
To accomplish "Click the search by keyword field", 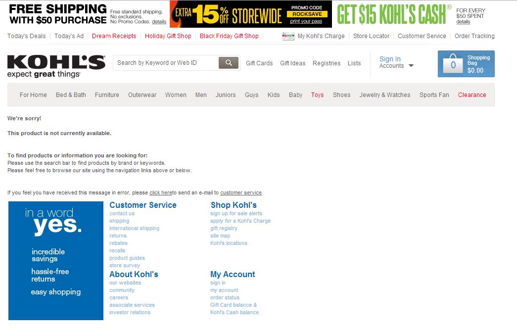I will pos(166,63).
